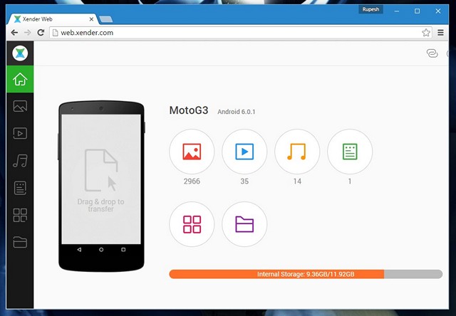The height and width of the screenshot is (316, 456).
Task: Open a new browser tab
Action: (105, 19)
